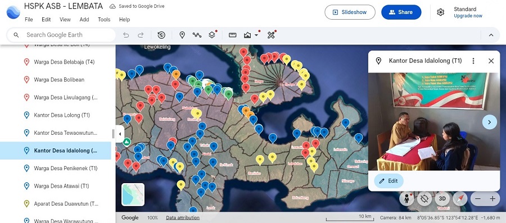Image resolution: width=506 pixels, height=223 pixels.
Task: Click placemark pin icon in card header
Action: [378, 61]
